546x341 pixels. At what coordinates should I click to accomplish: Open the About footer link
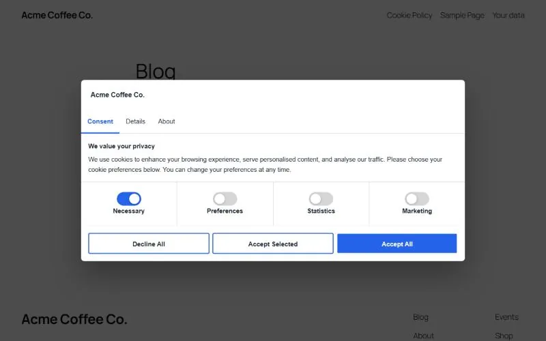(423, 336)
